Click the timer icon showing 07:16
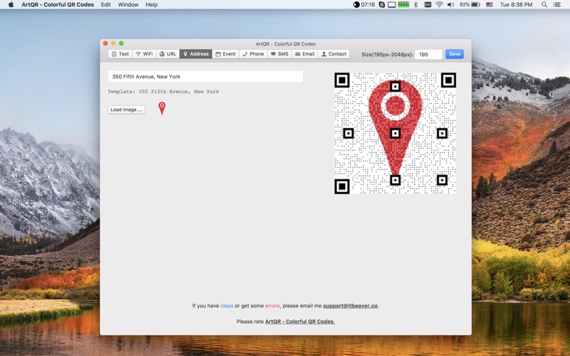This screenshot has height=356, width=570. pyautogui.click(x=364, y=5)
